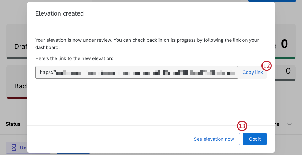The image size is (302, 155).
Task: Click the label above the elevation URL
Action: point(74,58)
